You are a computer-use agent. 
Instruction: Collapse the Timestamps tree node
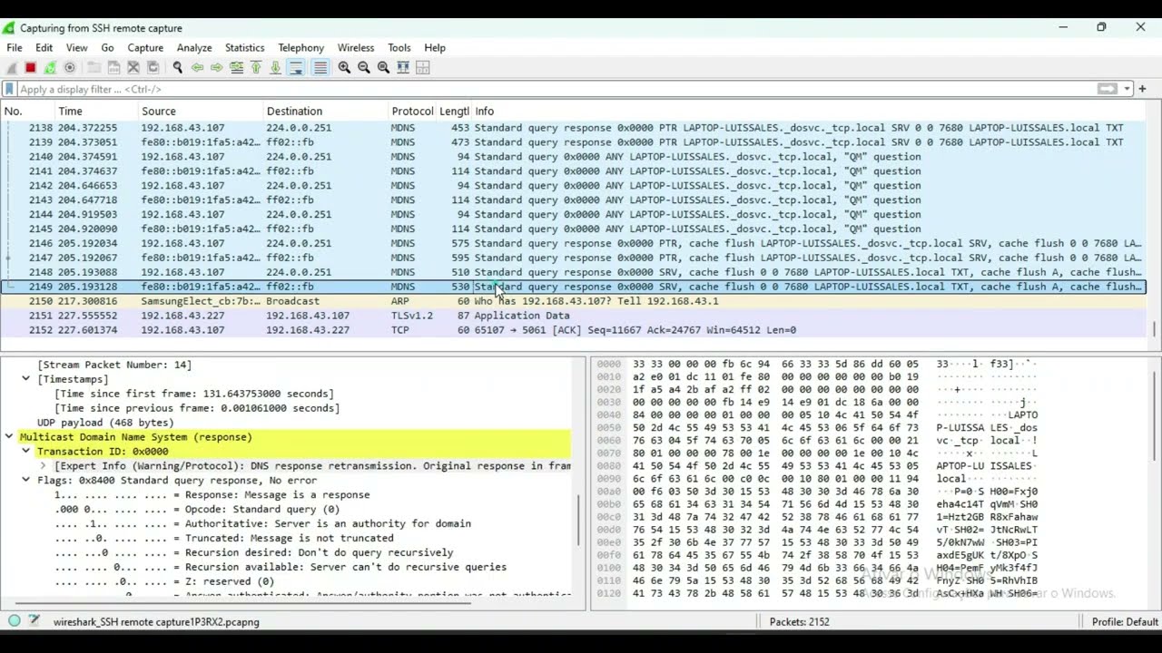point(26,379)
